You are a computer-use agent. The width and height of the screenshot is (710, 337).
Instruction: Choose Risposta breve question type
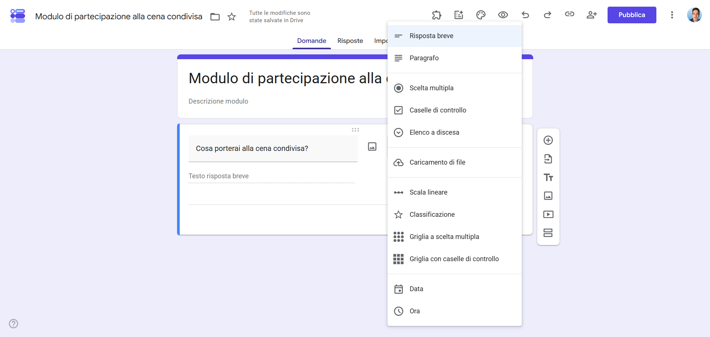454,36
